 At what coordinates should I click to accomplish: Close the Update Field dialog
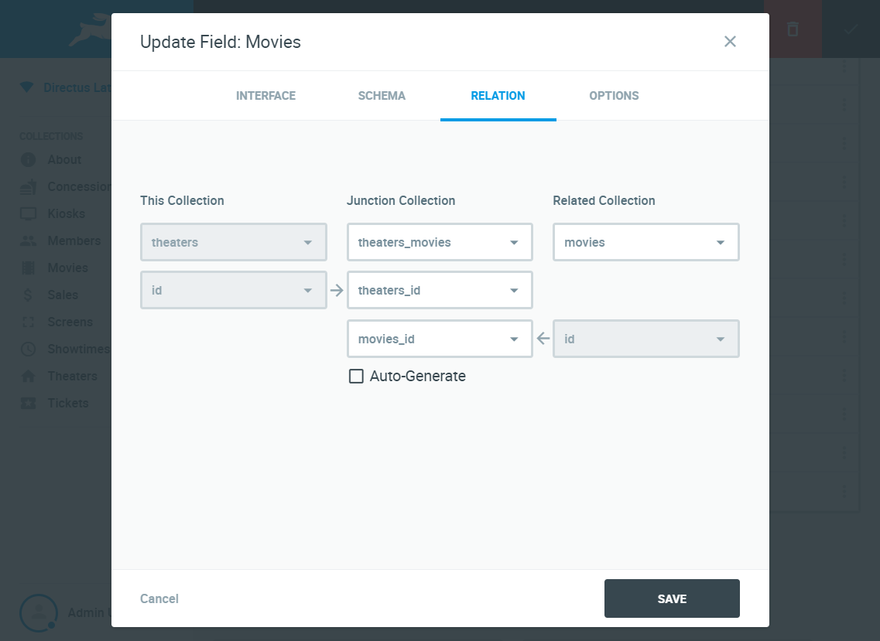(730, 42)
